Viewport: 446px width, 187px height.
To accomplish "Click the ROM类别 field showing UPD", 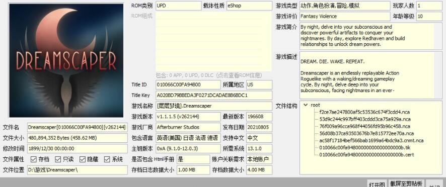I will [178, 6].
